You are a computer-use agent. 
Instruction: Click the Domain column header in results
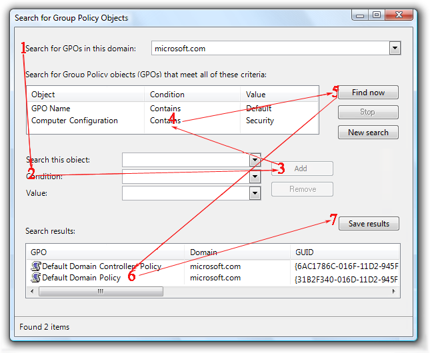(x=237, y=252)
